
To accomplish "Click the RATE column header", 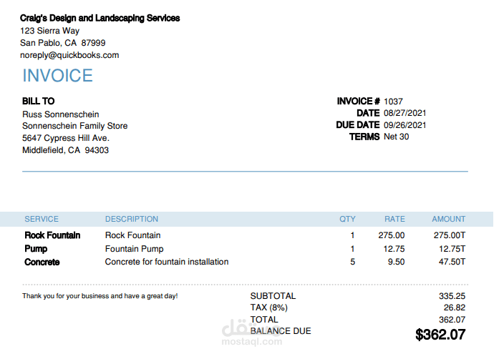I will click(394, 219).
